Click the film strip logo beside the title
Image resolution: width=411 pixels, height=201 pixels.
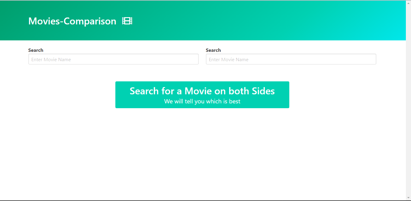click(127, 21)
